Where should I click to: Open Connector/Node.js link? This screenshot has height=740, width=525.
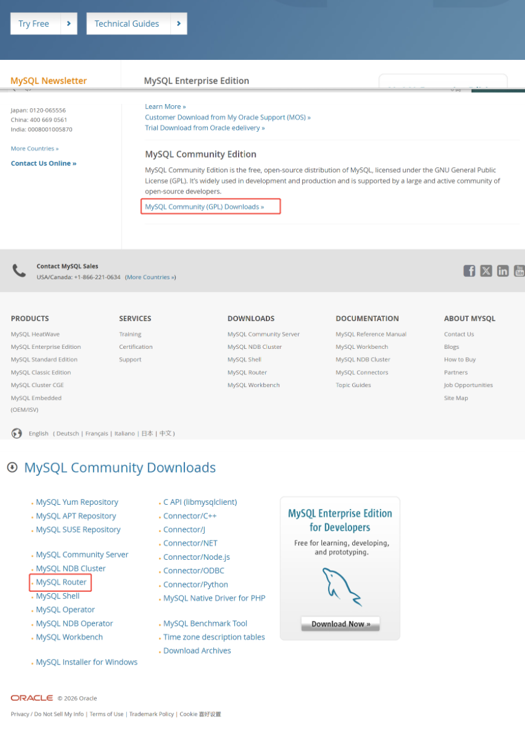click(x=196, y=557)
